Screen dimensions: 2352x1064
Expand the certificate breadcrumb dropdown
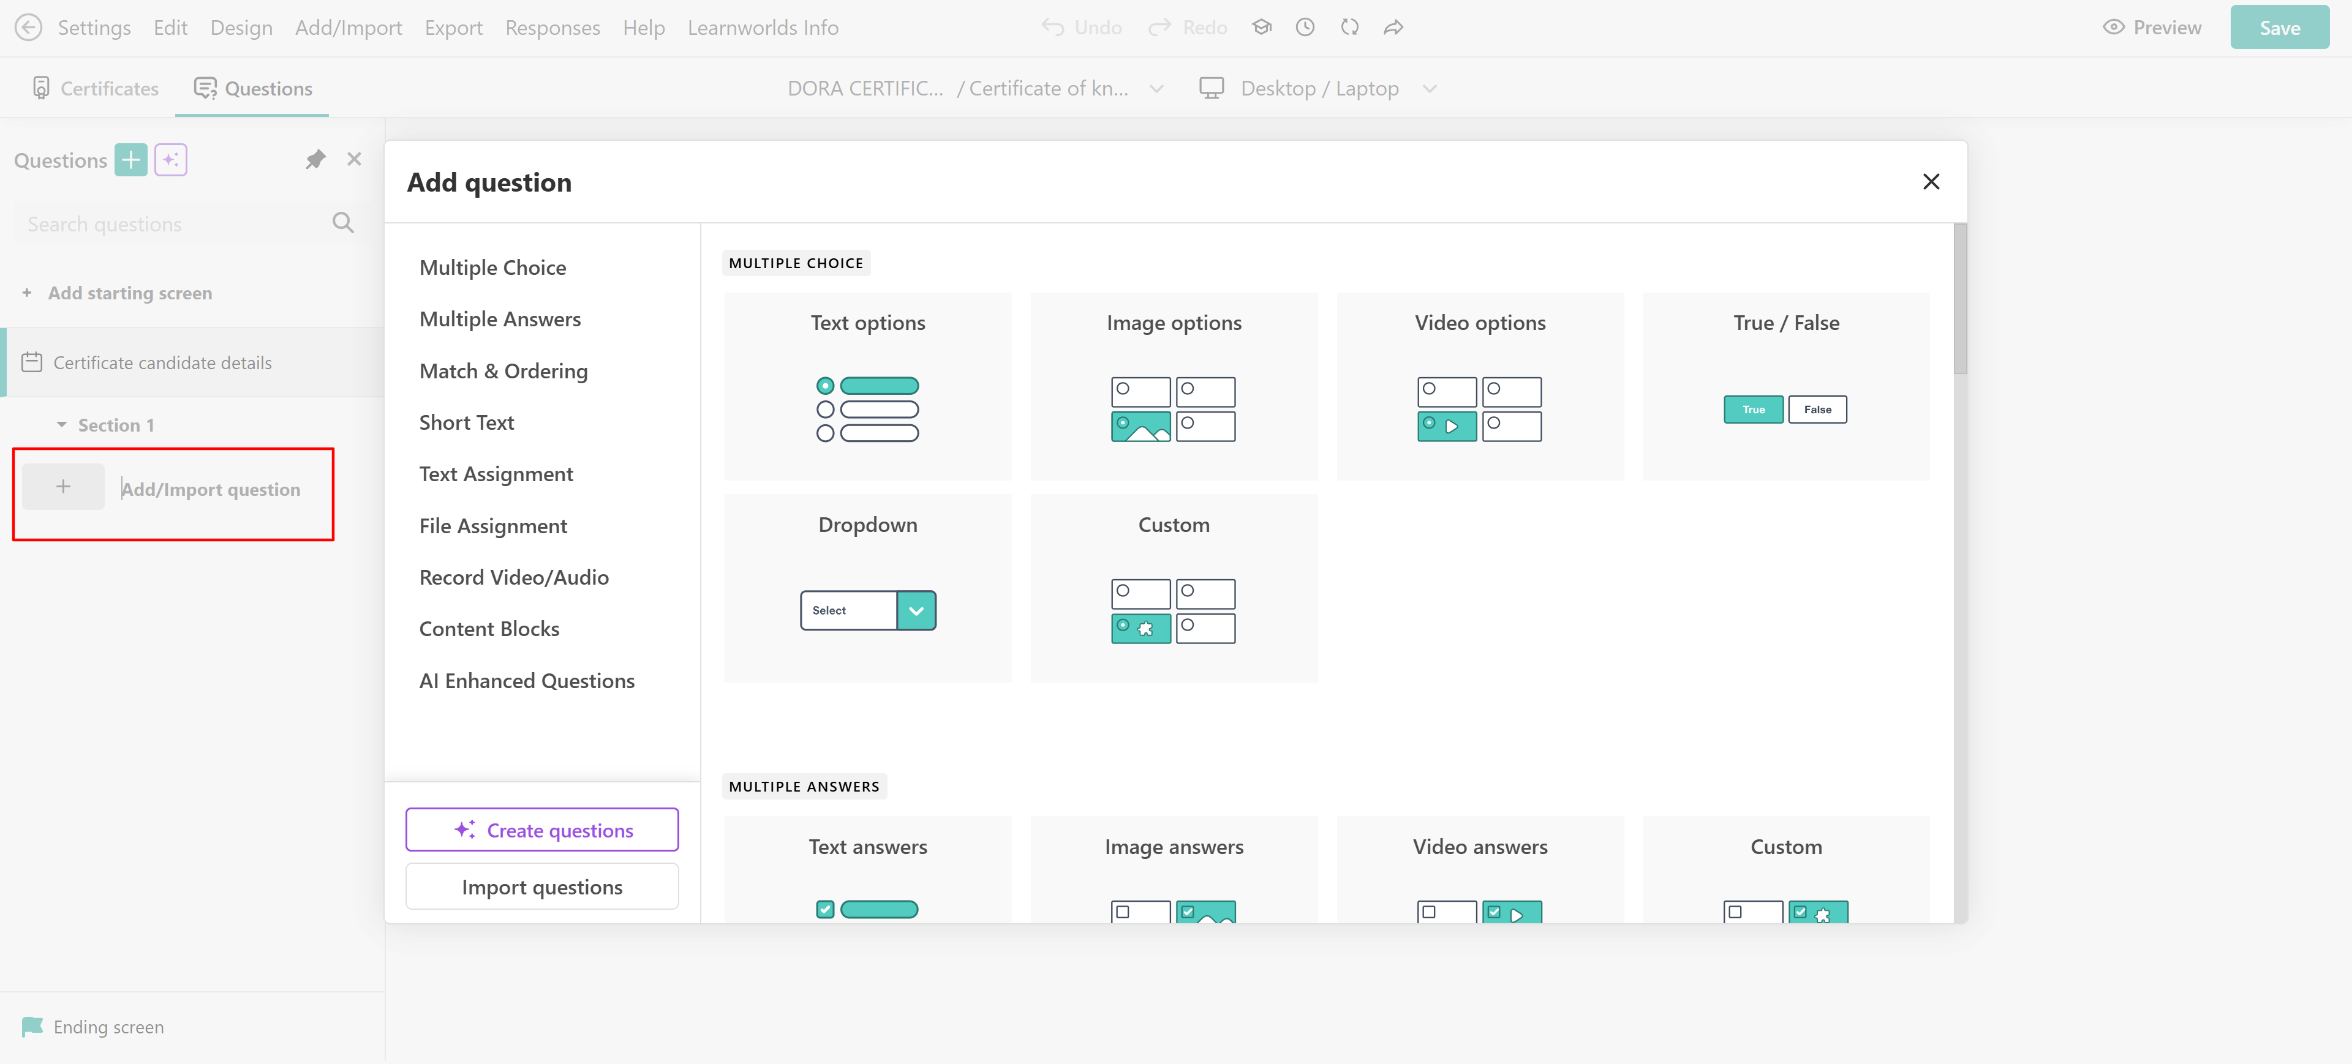(x=1157, y=89)
